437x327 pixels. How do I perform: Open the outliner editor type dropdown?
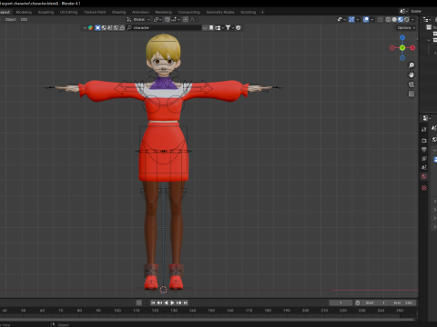coord(427,19)
